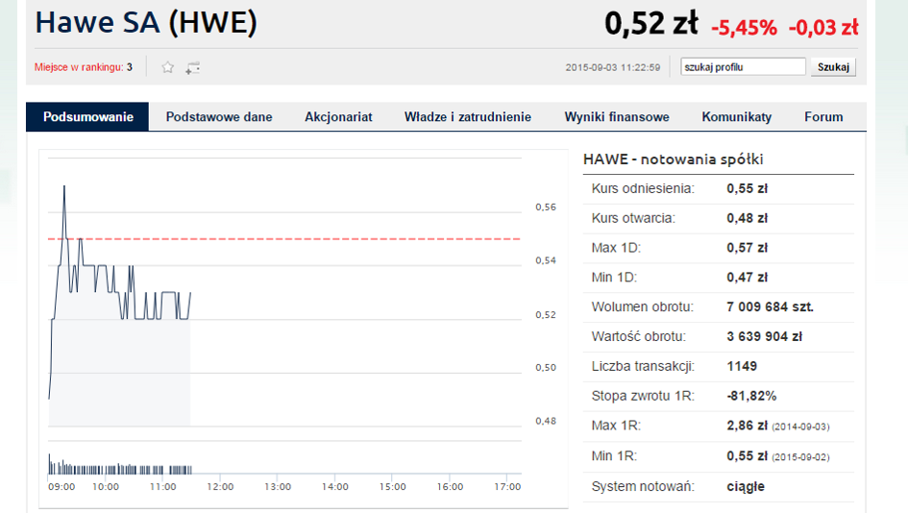Click the Liczba transakcji value 1149

tap(742, 366)
